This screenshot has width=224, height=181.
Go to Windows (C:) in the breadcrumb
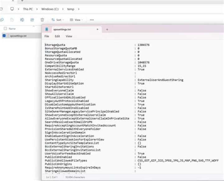50,9
